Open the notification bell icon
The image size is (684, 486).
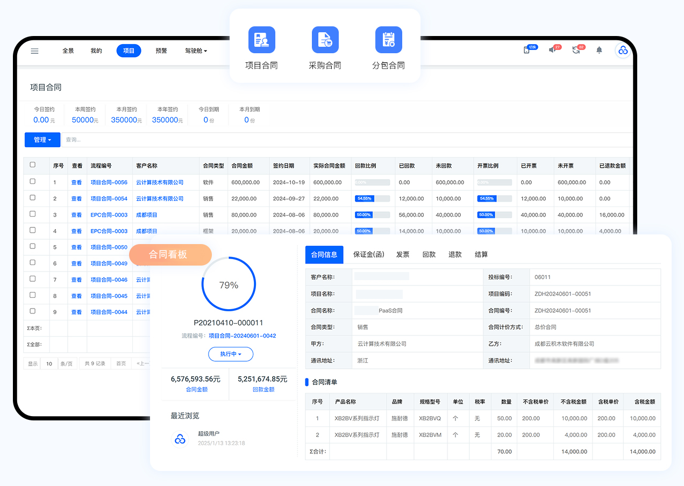599,50
